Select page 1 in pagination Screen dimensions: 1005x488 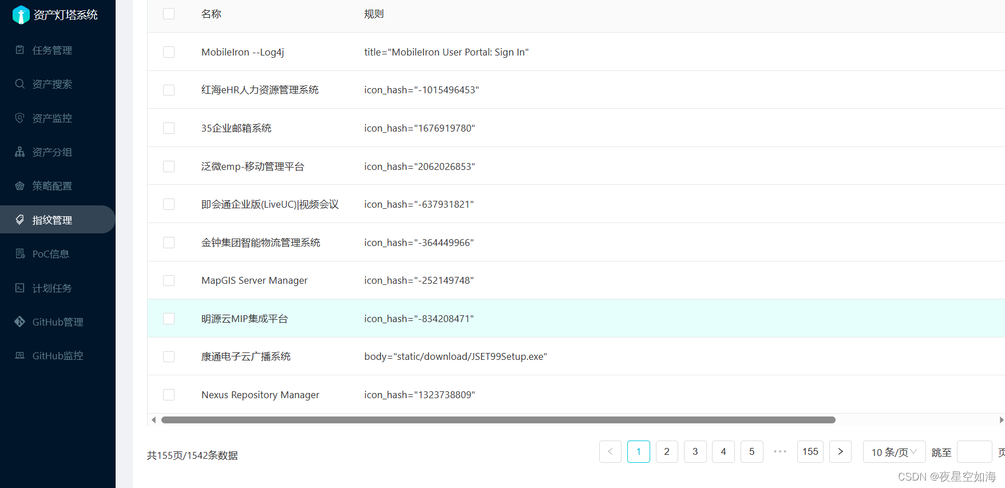[x=639, y=451]
